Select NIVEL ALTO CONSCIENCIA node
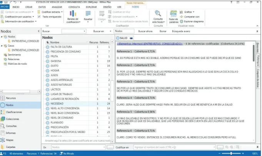The image size is (262, 156). click(78, 108)
